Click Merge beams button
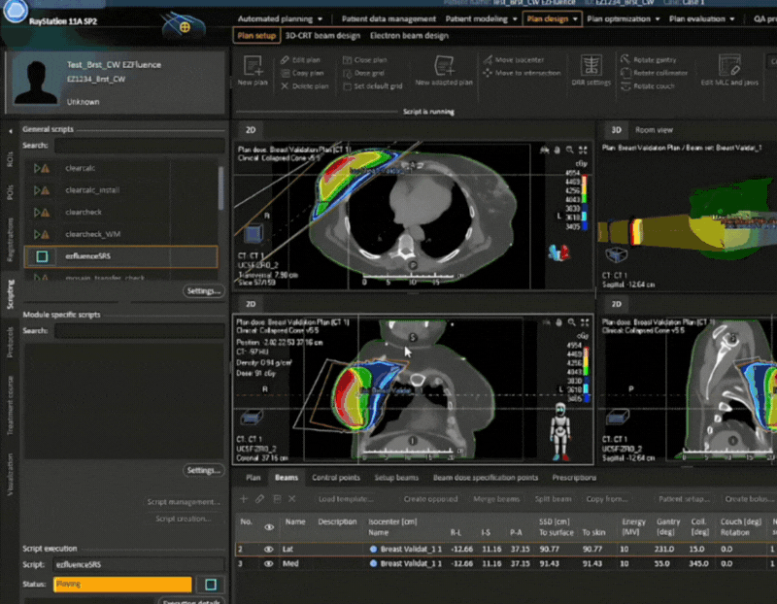The width and height of the screenshot is (777, 604). (x=496, y=499)
